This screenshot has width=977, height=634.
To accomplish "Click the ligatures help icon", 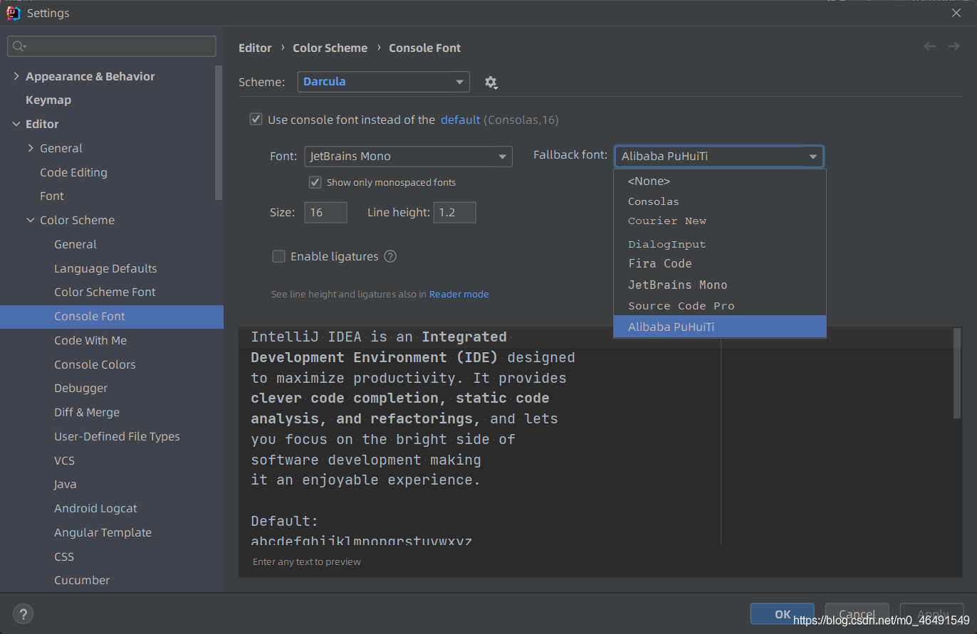I will [x=390, y=256].
